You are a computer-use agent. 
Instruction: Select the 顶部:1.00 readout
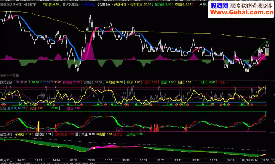167,82
